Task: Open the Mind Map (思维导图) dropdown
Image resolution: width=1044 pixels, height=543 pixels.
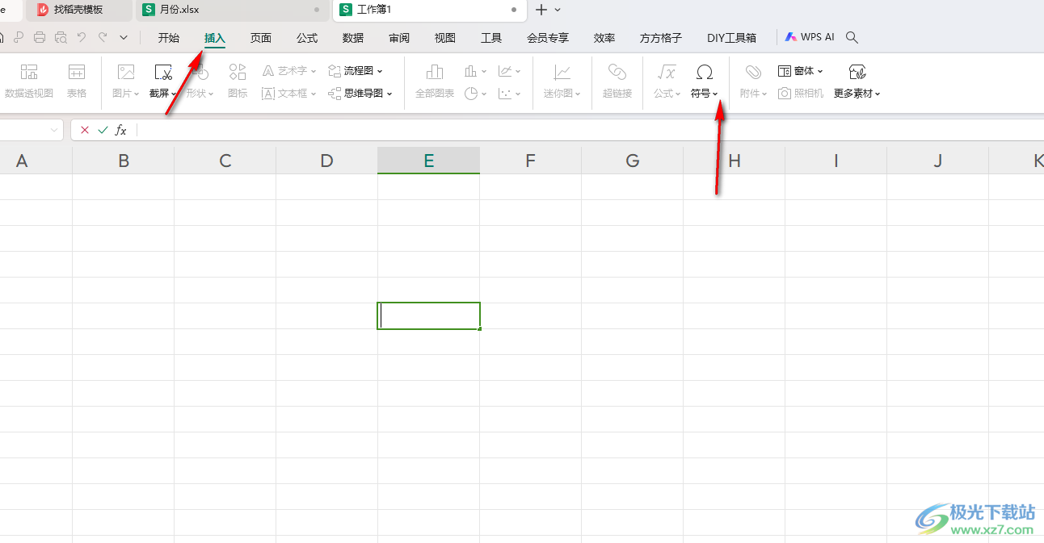Action: (360, 94)
